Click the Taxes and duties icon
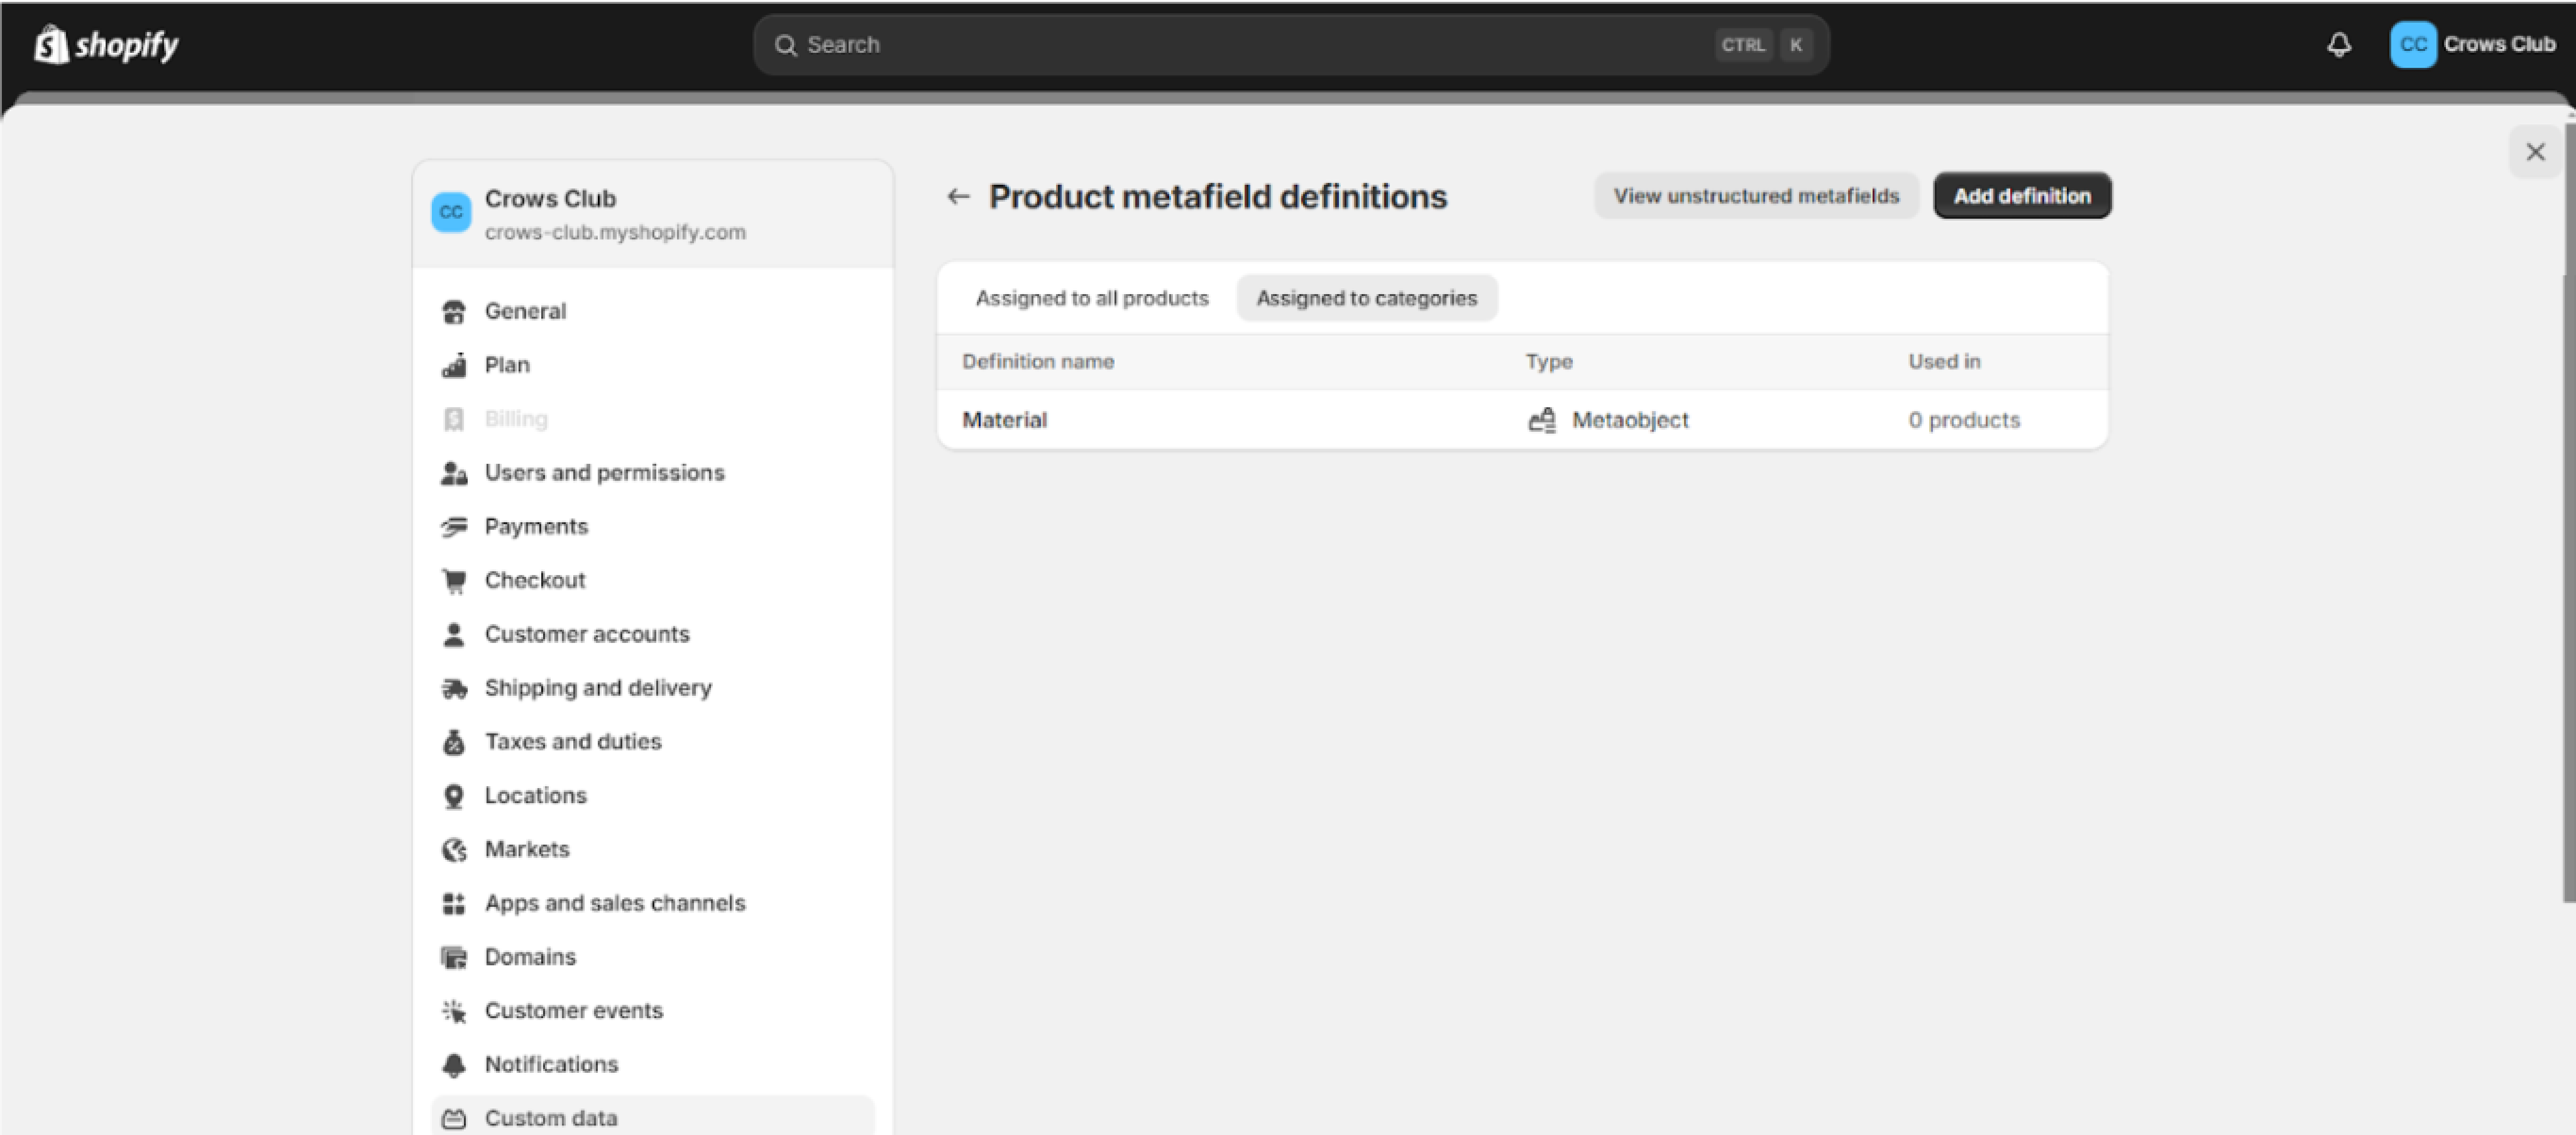 point(454,742)
